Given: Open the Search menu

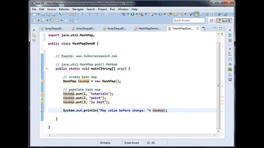Looking at the screenshot, I should [91, 9].
